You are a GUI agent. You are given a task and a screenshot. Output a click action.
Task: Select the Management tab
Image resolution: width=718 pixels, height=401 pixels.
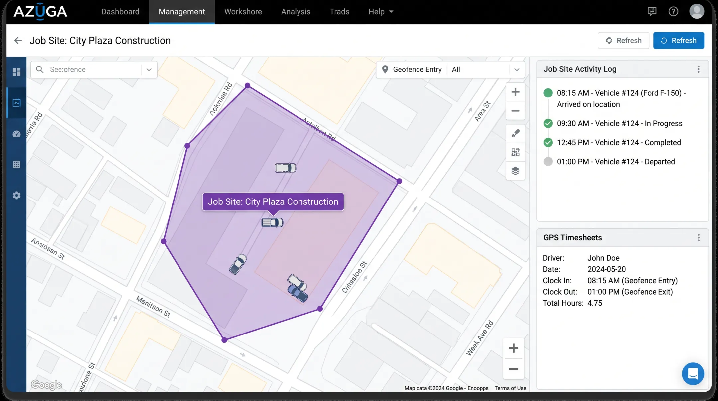[182, 12]
